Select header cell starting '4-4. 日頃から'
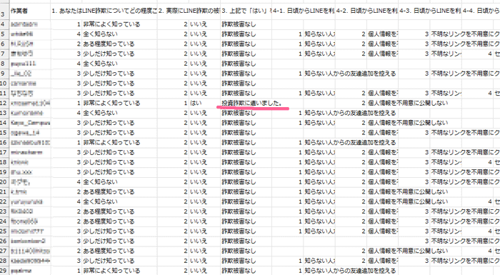The height and width of the screenshot is (275, 500). click(481, 11)
